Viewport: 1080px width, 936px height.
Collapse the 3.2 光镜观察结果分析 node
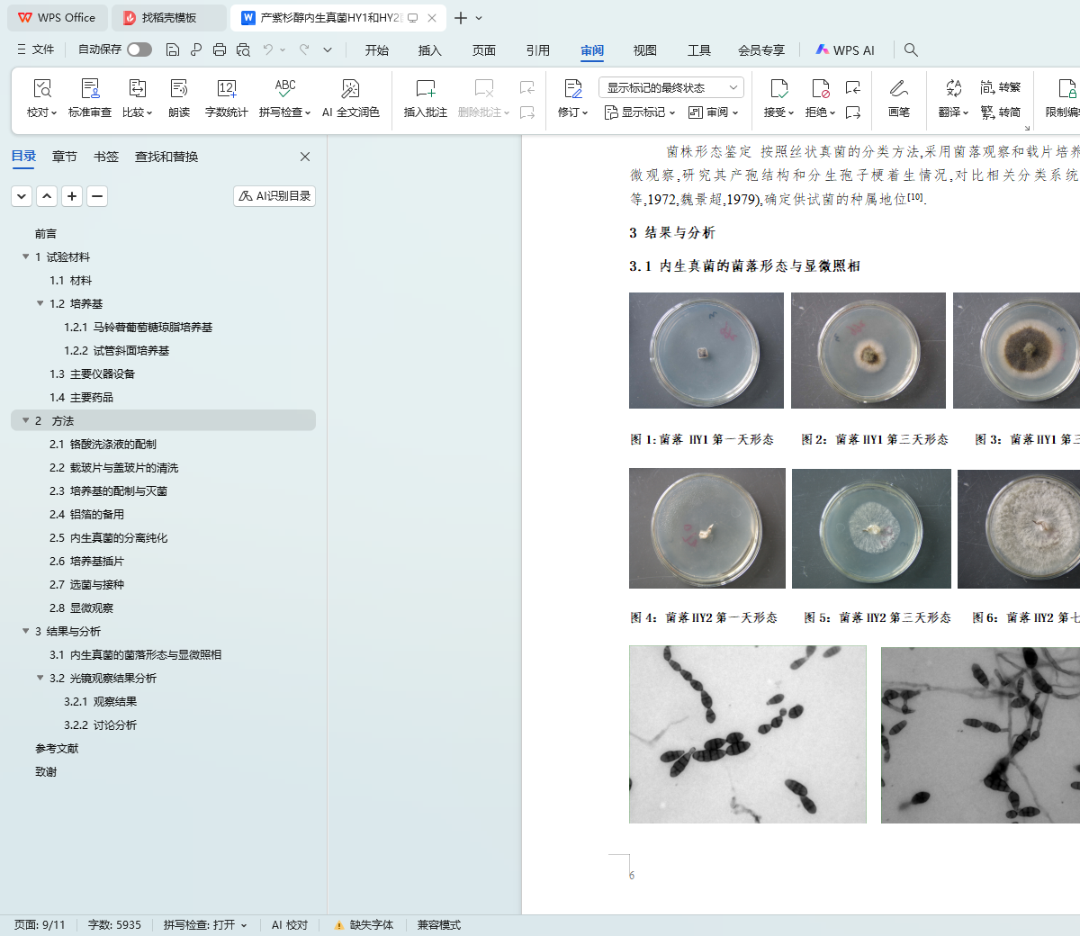click(x=40, y=678)
